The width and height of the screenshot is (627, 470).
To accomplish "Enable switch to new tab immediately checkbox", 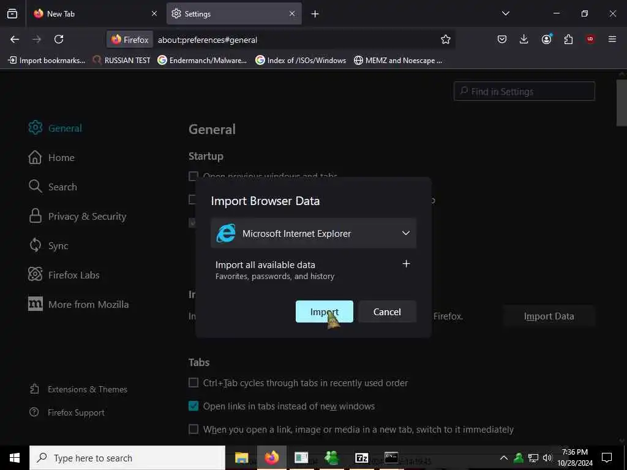I will [193, 429].
